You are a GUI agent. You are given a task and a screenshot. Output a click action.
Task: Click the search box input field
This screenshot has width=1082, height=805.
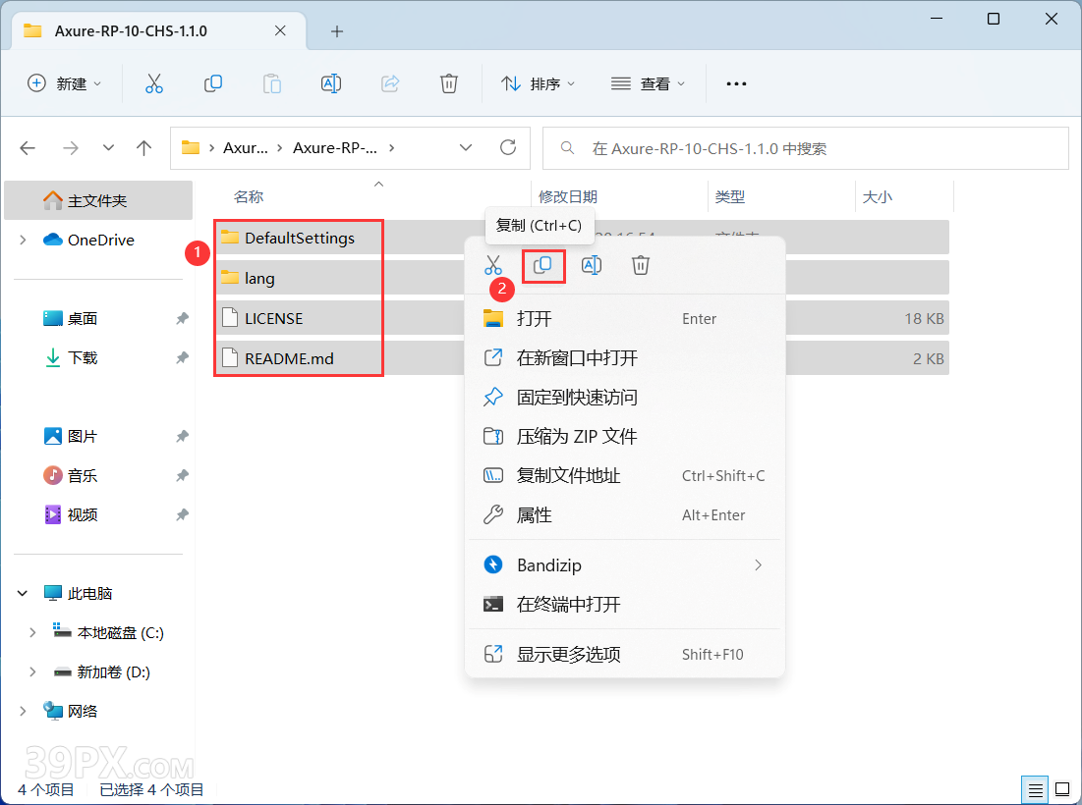click(x=806, y=148)
